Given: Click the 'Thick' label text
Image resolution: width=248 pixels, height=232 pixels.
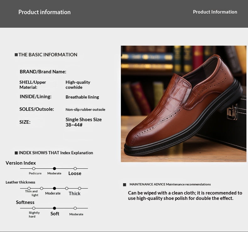Looking at the screenshot, I should (x=74, y=194).
